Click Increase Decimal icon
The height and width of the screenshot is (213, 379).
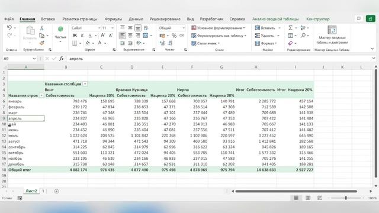(x=162, y=43)
